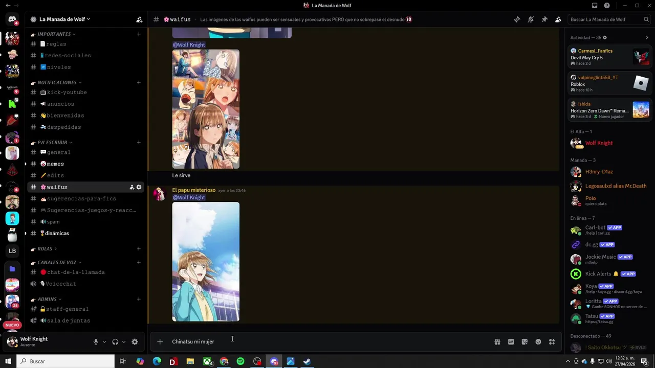Open audio output options arrow
Screen dimensions: 655x368
(x=124, y=342)
